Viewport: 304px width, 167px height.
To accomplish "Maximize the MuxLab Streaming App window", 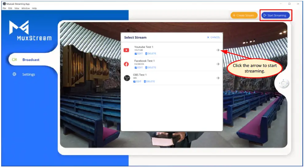I will [x=290, y=4].
